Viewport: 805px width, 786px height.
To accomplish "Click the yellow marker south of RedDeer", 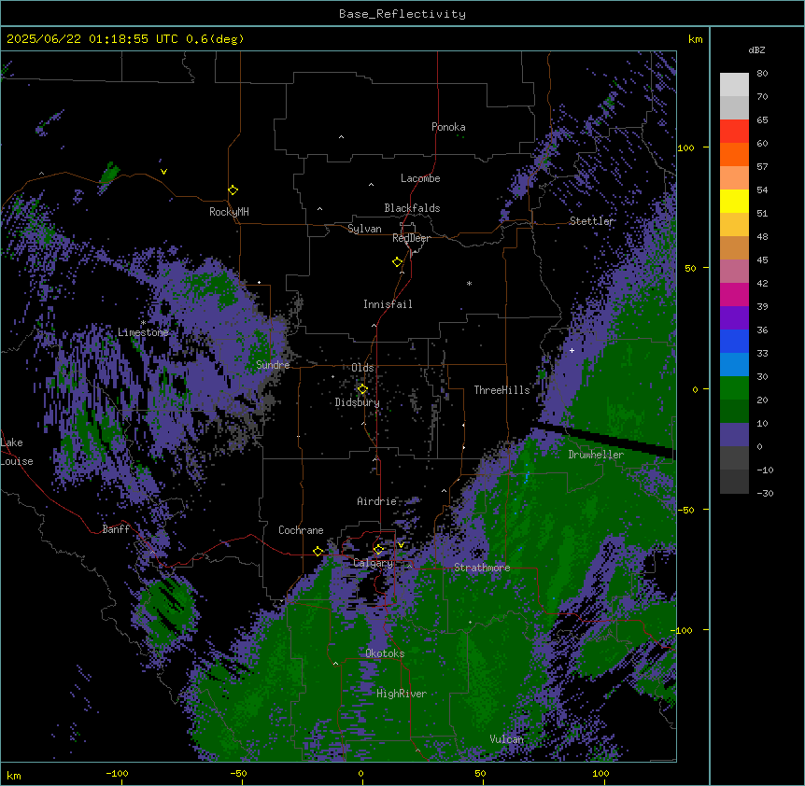I will (398, 262).
